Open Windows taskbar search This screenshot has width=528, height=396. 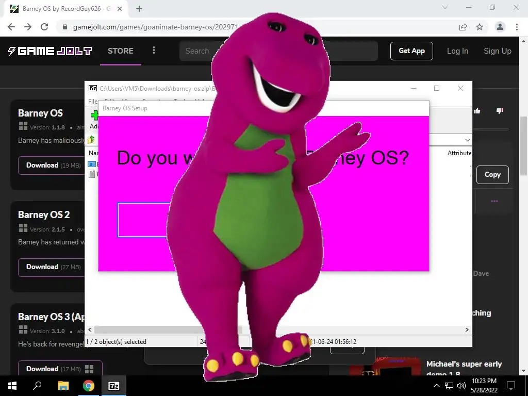[37, 386]
